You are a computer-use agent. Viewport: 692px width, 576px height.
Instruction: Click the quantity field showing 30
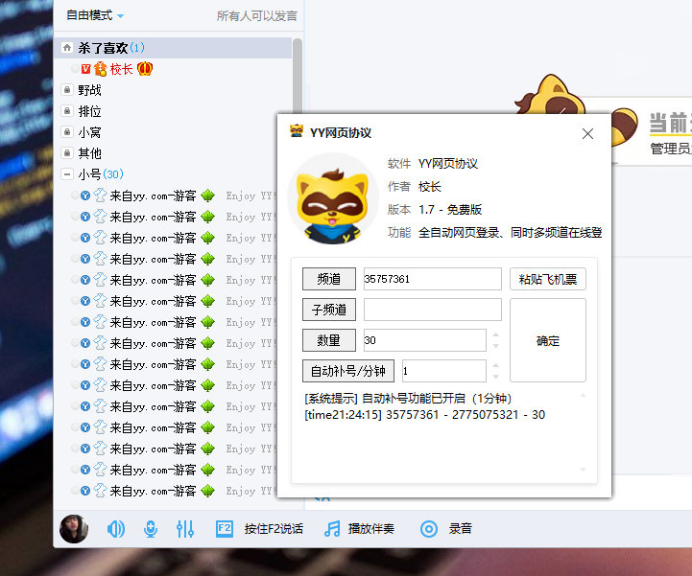[x=425, y=340]
